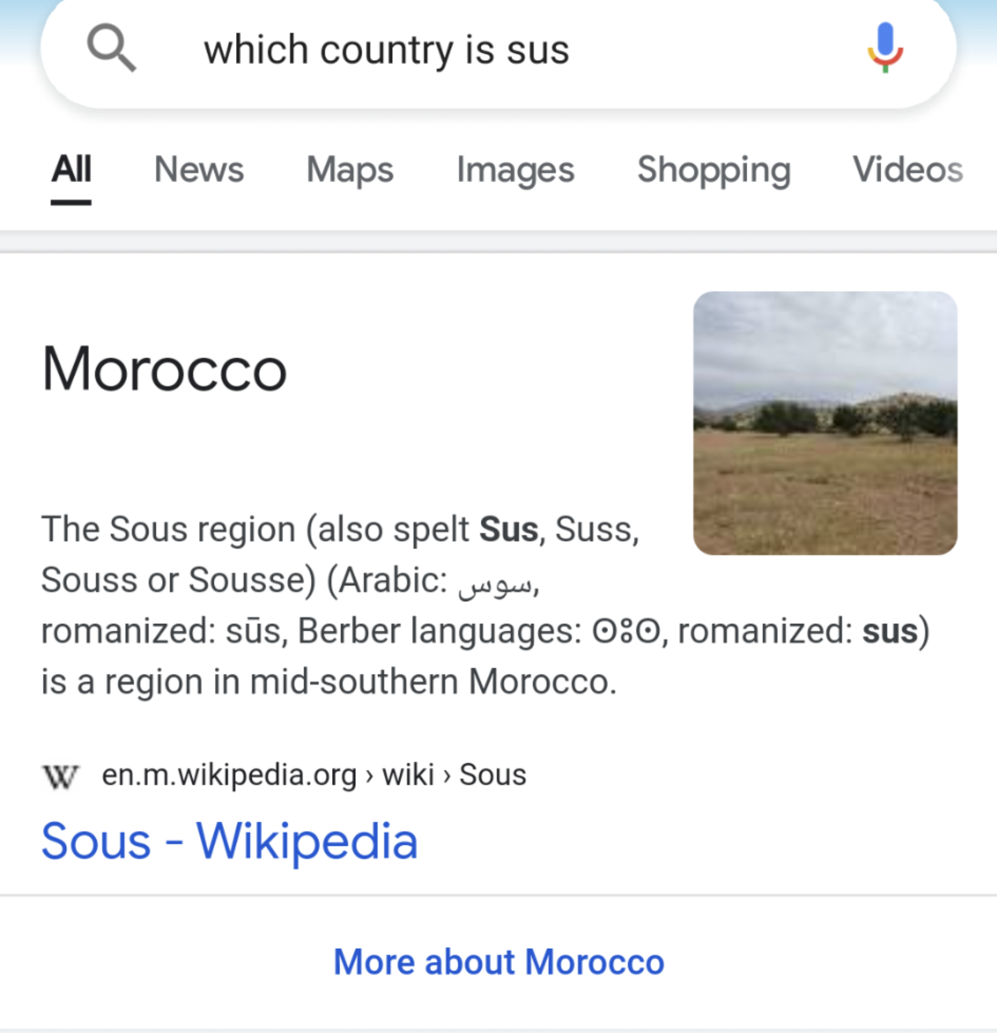Click the search bar to edit query
Image resolution: width=997 pixels, height=1033 pixels.
point(474,50)
